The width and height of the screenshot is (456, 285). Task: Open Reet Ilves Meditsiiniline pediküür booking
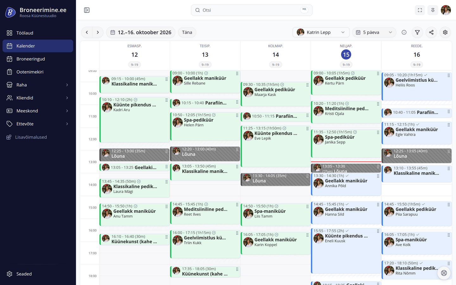tap(205, 213)
